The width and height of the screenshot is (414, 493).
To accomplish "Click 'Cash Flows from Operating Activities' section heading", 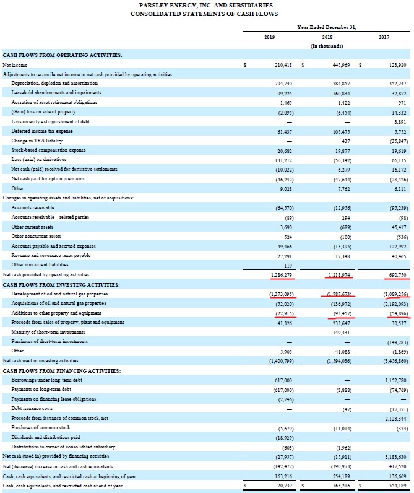I will [x=63, y=55].
